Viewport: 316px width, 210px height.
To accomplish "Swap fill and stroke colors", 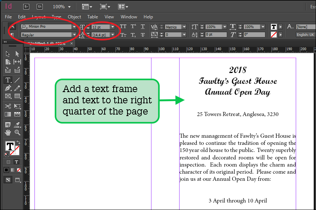I will (18, 142).
